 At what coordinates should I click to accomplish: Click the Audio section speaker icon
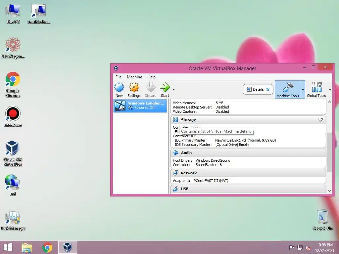click(x=176, y=153)
